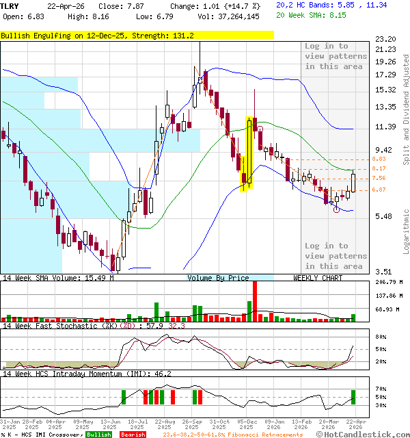410x438 pixels.
Task: Click the green Bullish legend swatch
Action: tap(98, 435)
